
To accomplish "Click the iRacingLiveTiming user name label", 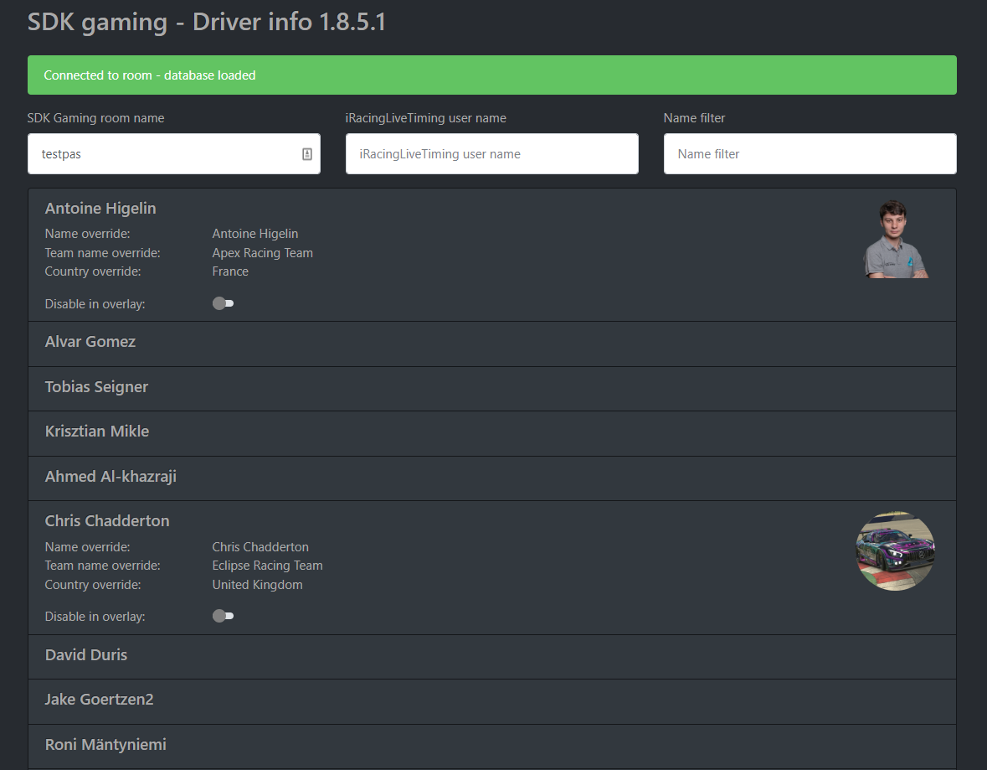I will coord(425,118).
